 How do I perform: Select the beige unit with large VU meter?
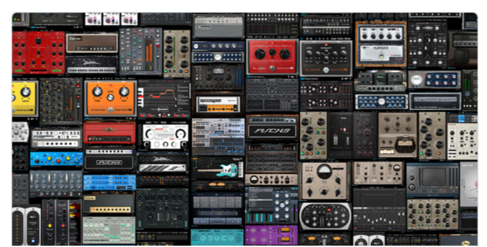[x=324, y=180]
